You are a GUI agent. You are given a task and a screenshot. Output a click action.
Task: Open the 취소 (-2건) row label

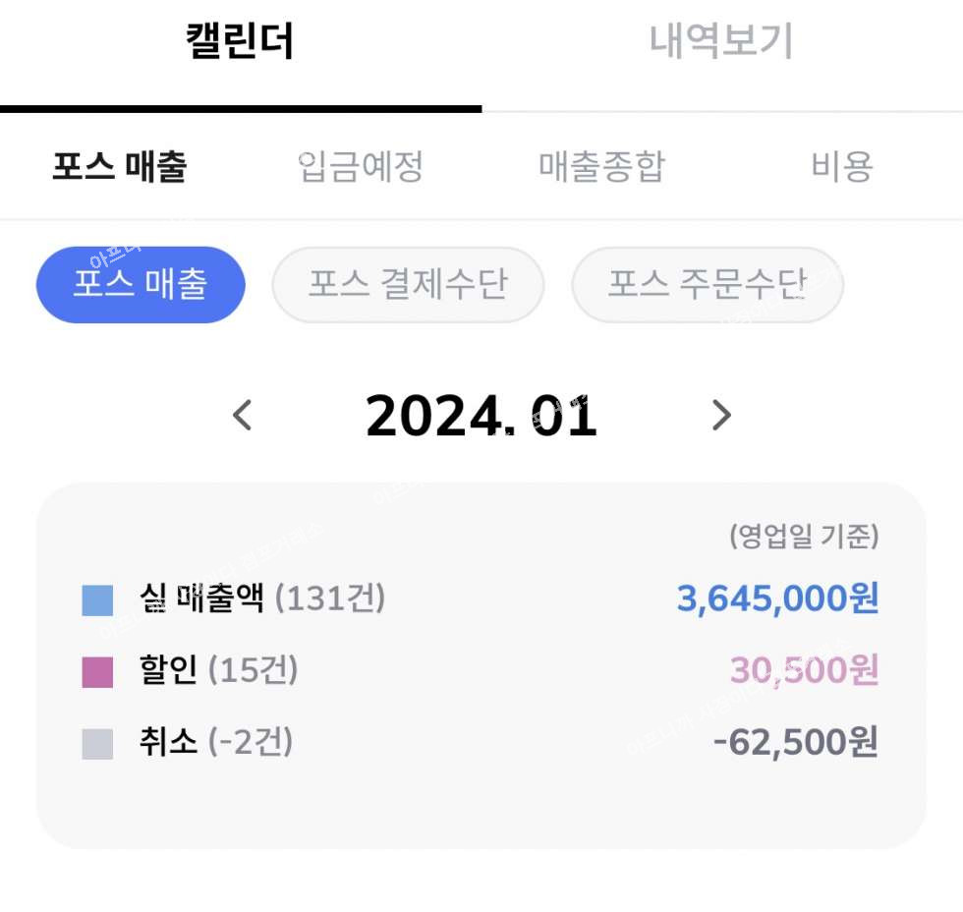pos(216,742)
